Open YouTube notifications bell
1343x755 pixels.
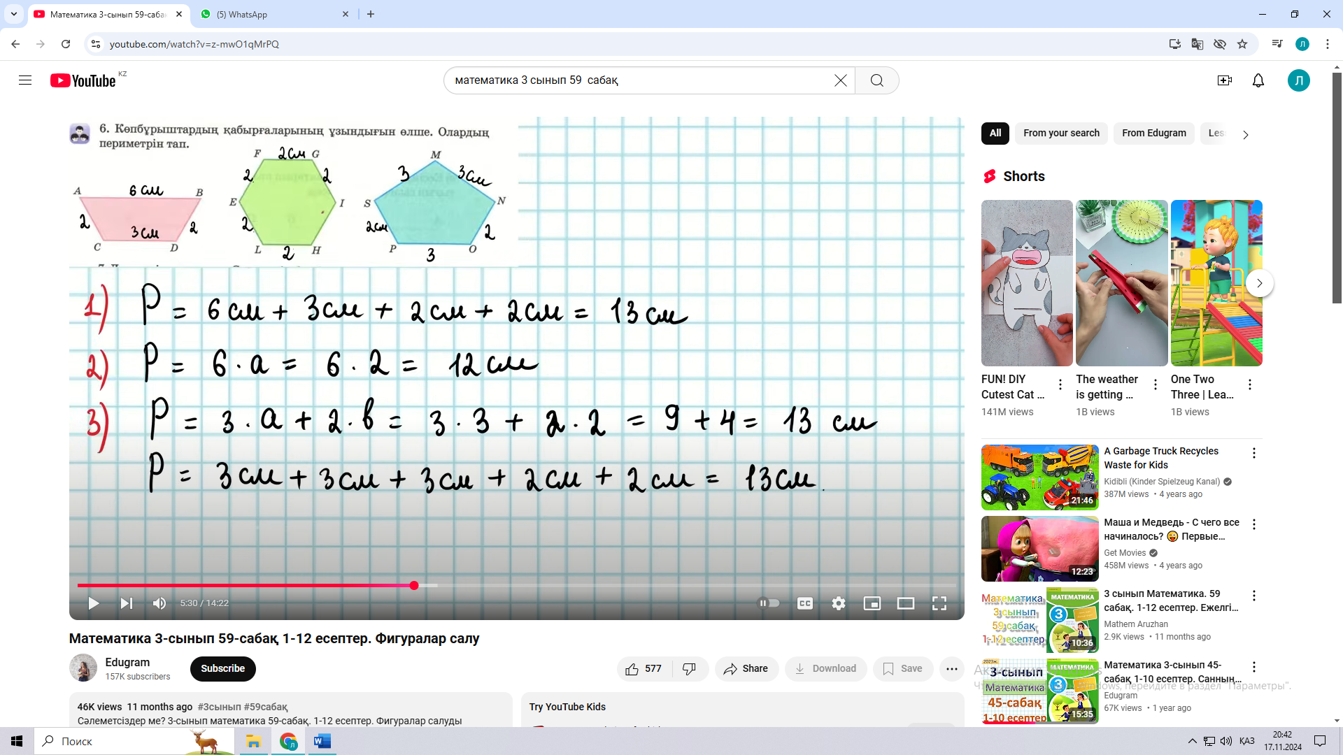(1258, 80)
